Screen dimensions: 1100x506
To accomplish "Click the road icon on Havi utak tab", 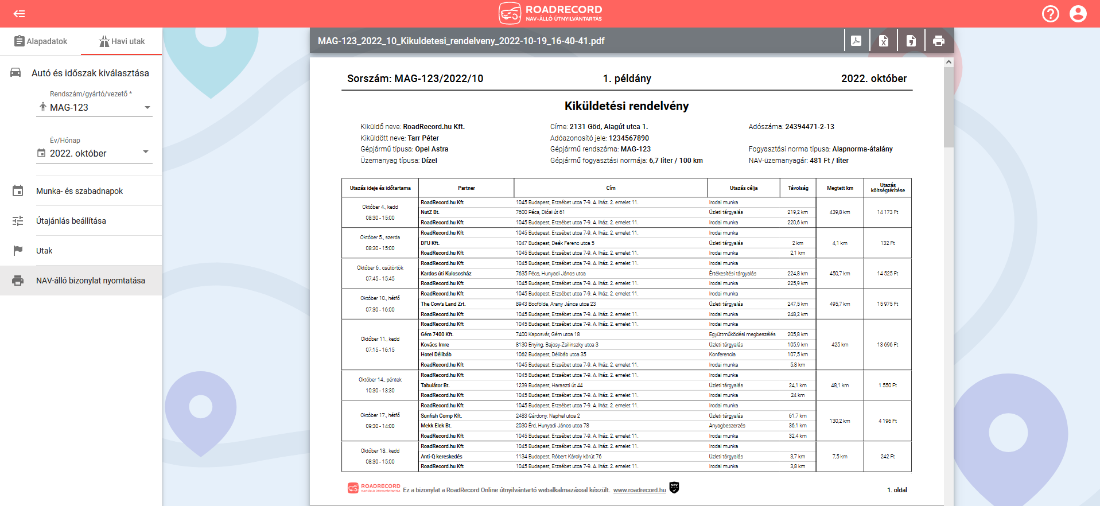I will point(104,41).
